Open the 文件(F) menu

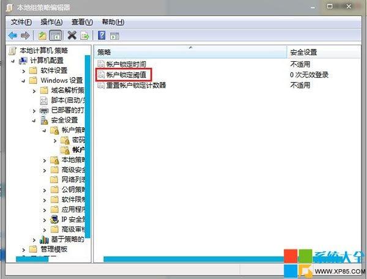pos(21,22)
